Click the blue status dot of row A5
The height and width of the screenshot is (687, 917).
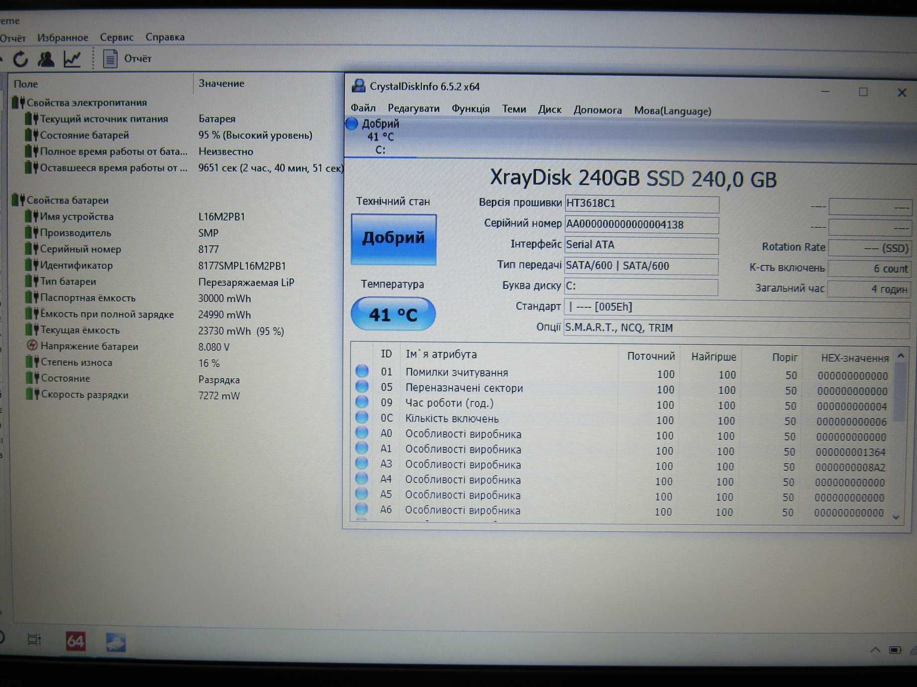(x=362, y=494)
